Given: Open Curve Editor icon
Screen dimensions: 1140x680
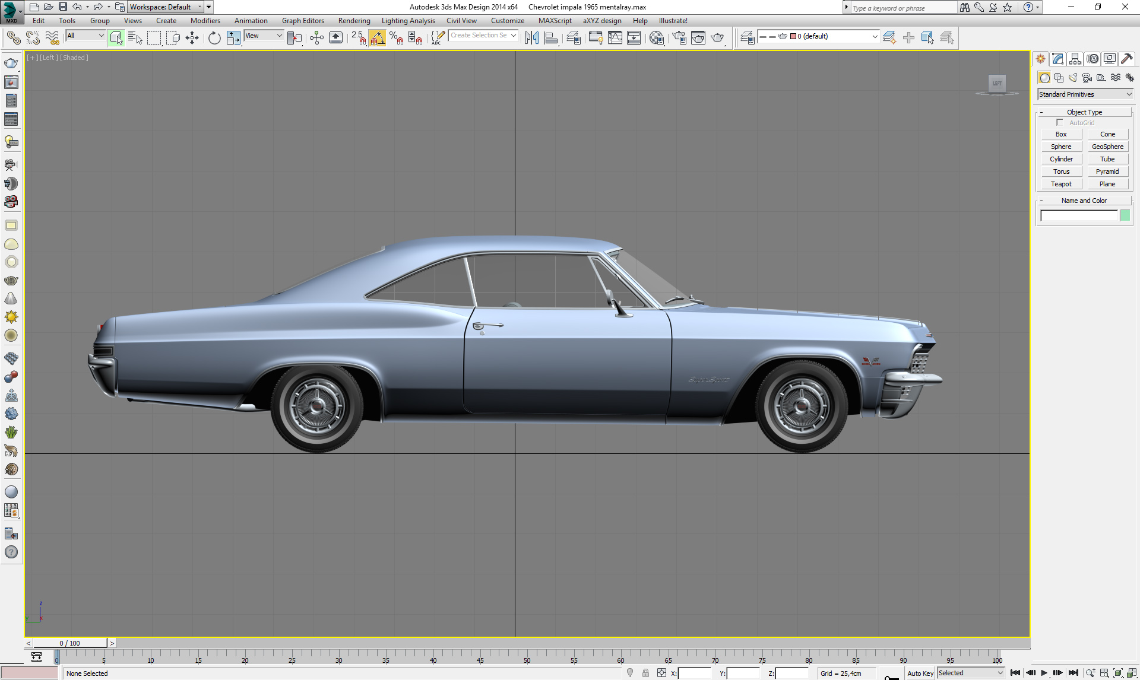Looking at the screenshot, I should point(615,38).
